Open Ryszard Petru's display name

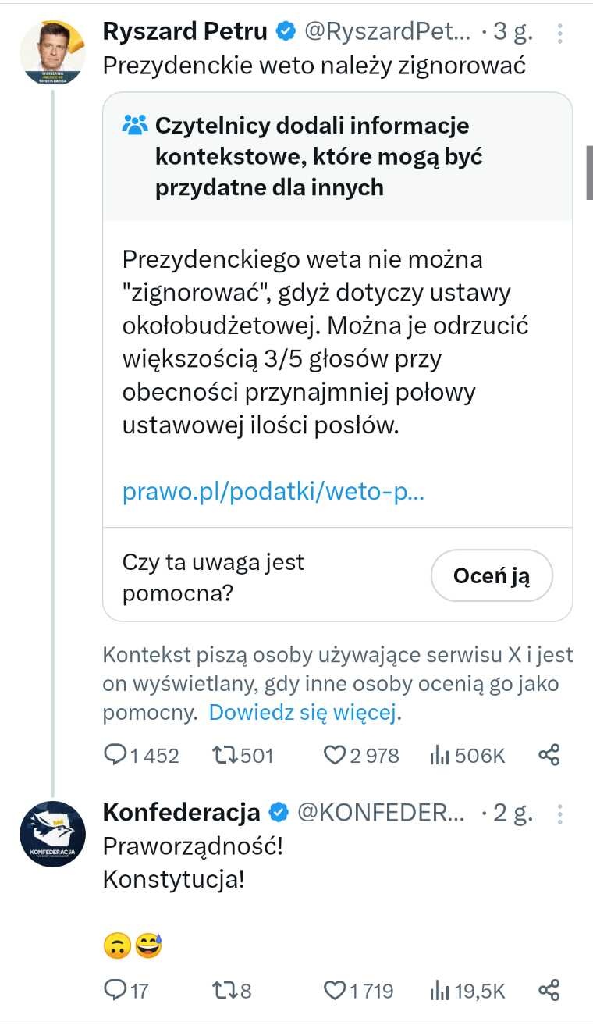point(186,31)
